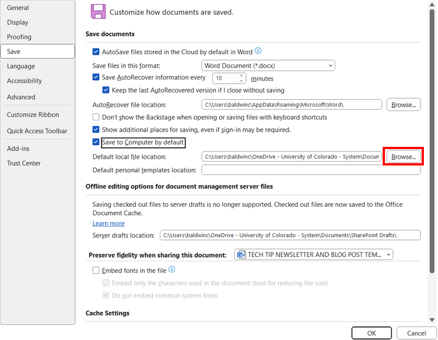438x340 pixels.
Task: Increase AutoRecover minutes with up arrow
Action: tap(242, 76)
